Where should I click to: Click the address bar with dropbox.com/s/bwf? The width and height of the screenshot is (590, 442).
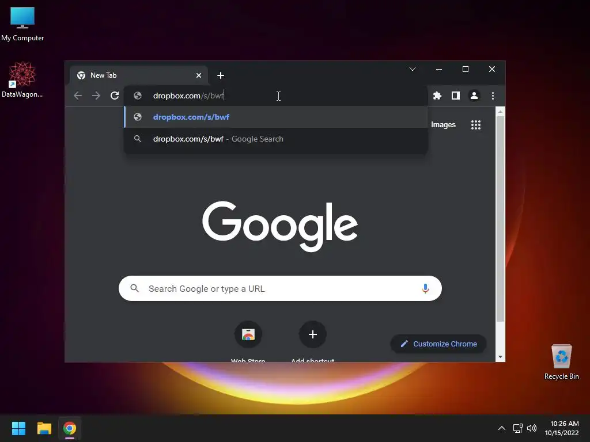click(276, 96)
